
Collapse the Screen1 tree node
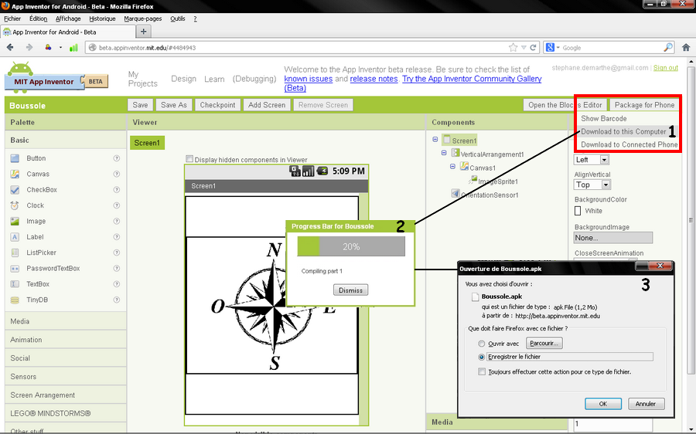coord(435,139)
